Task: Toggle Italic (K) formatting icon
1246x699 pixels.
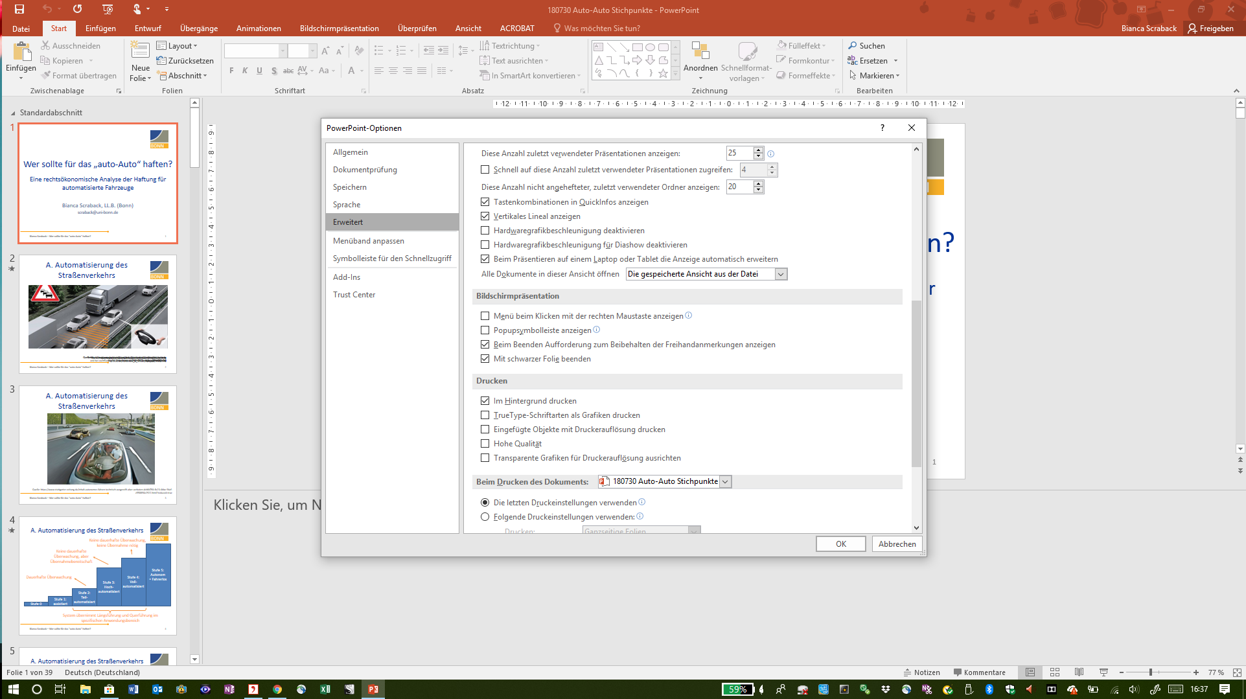Action: pyautogui.click(x=245, y=71)
